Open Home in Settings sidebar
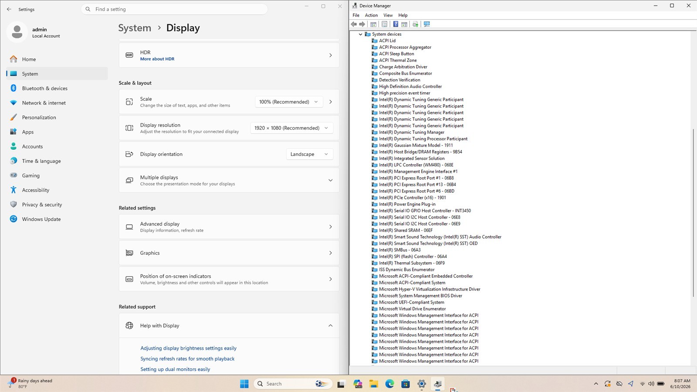697x392 pixels. pyautogui.click(x=57, y=59)
